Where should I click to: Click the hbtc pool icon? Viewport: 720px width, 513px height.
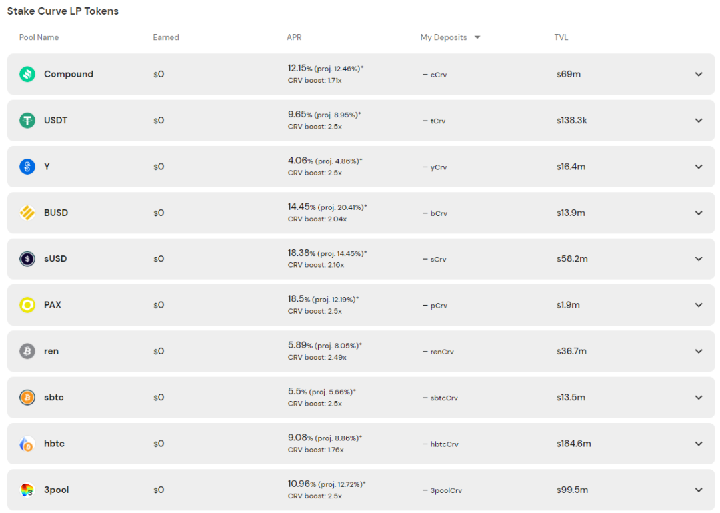click(x=27, y=444)
